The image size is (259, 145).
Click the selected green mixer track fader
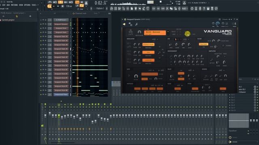pyautogui.click(x=59, y=116)
